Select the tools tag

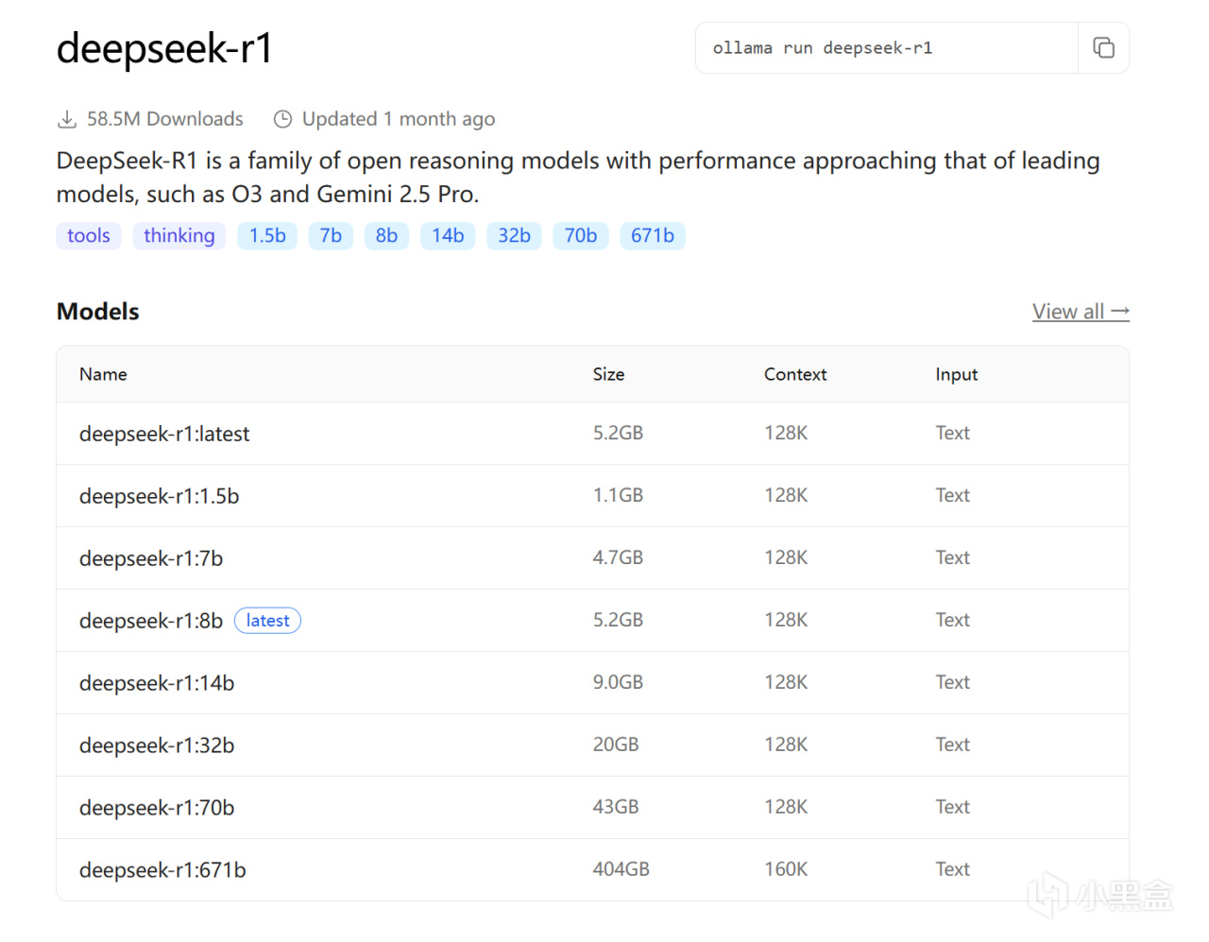[89, 235]
